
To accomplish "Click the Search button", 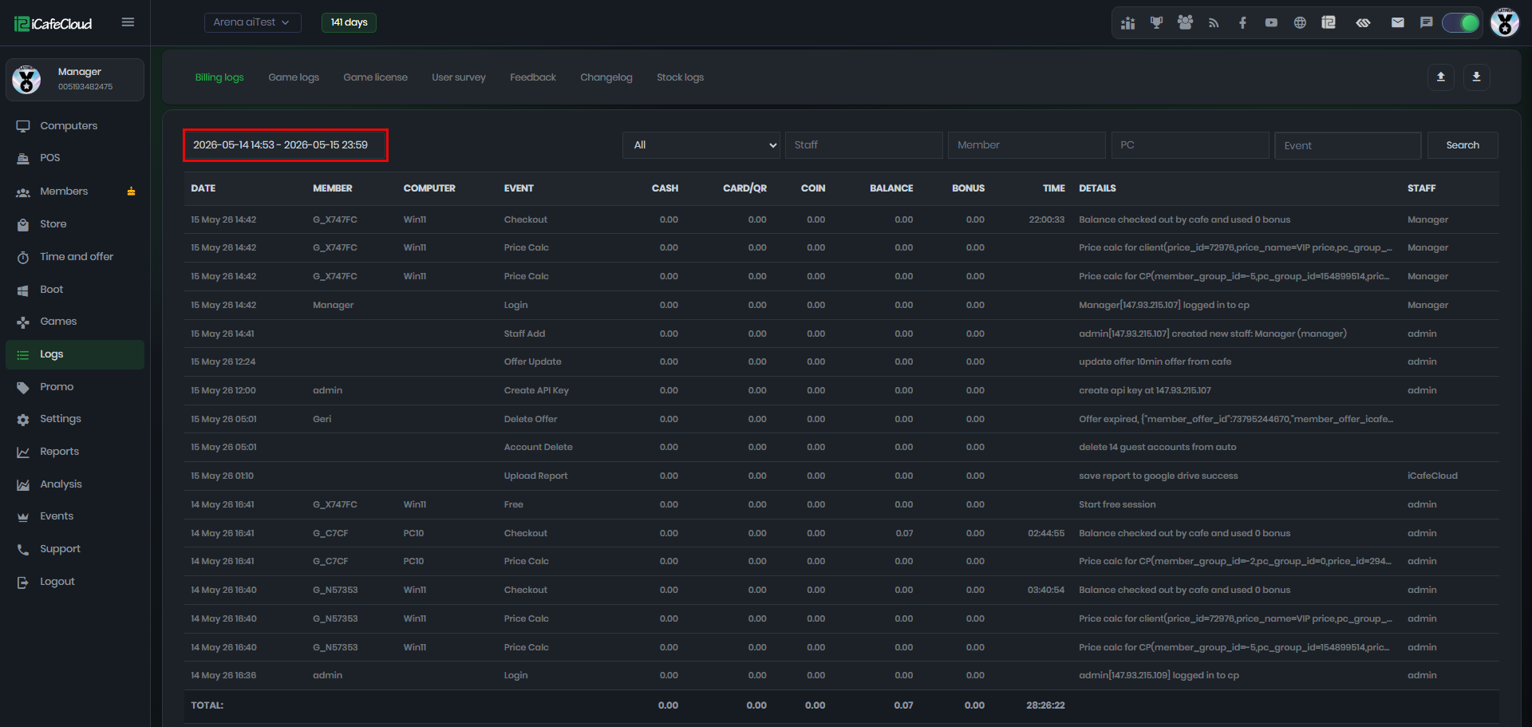I will 1462,145.
